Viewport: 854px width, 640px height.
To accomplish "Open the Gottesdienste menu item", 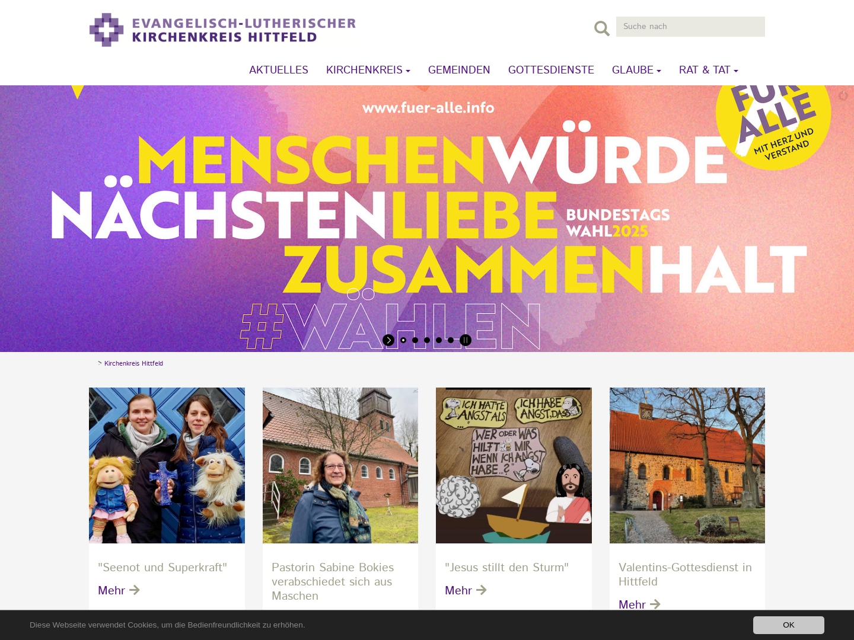I will 551,70.
